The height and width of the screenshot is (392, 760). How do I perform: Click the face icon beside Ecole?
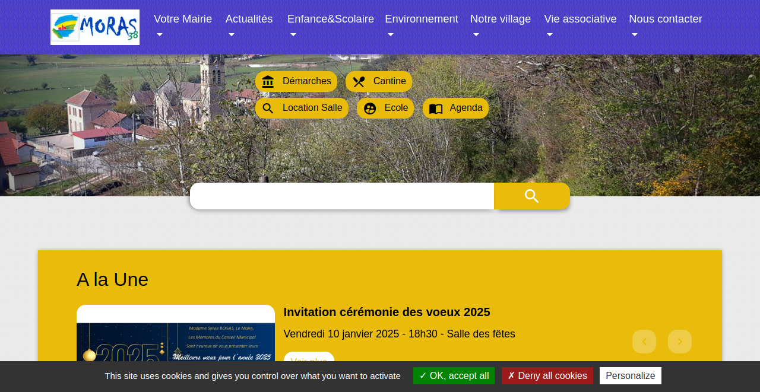pos(370,109)
